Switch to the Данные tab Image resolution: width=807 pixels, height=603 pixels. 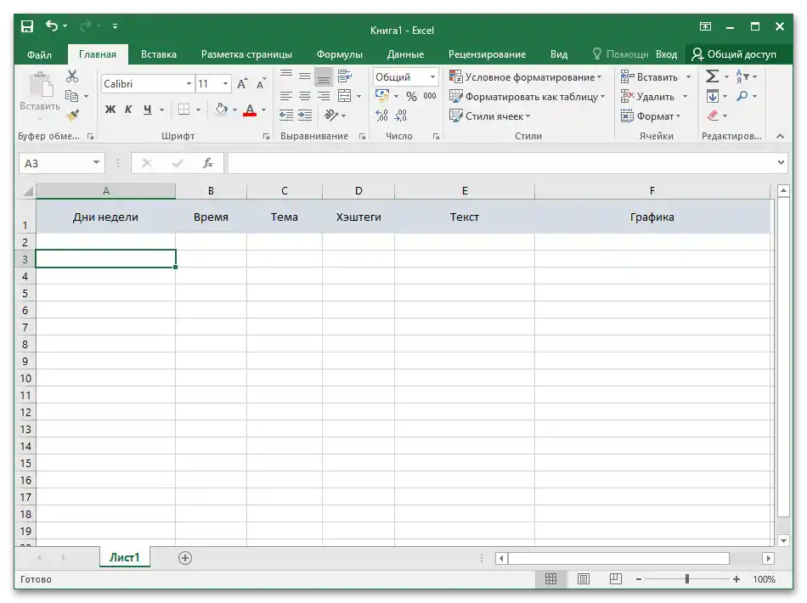[405, 54]
